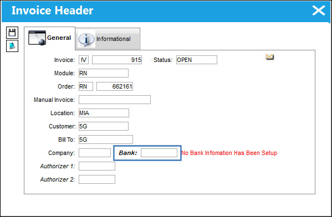
Task: Click the 'Module:' label
Action: coord(64,73)
